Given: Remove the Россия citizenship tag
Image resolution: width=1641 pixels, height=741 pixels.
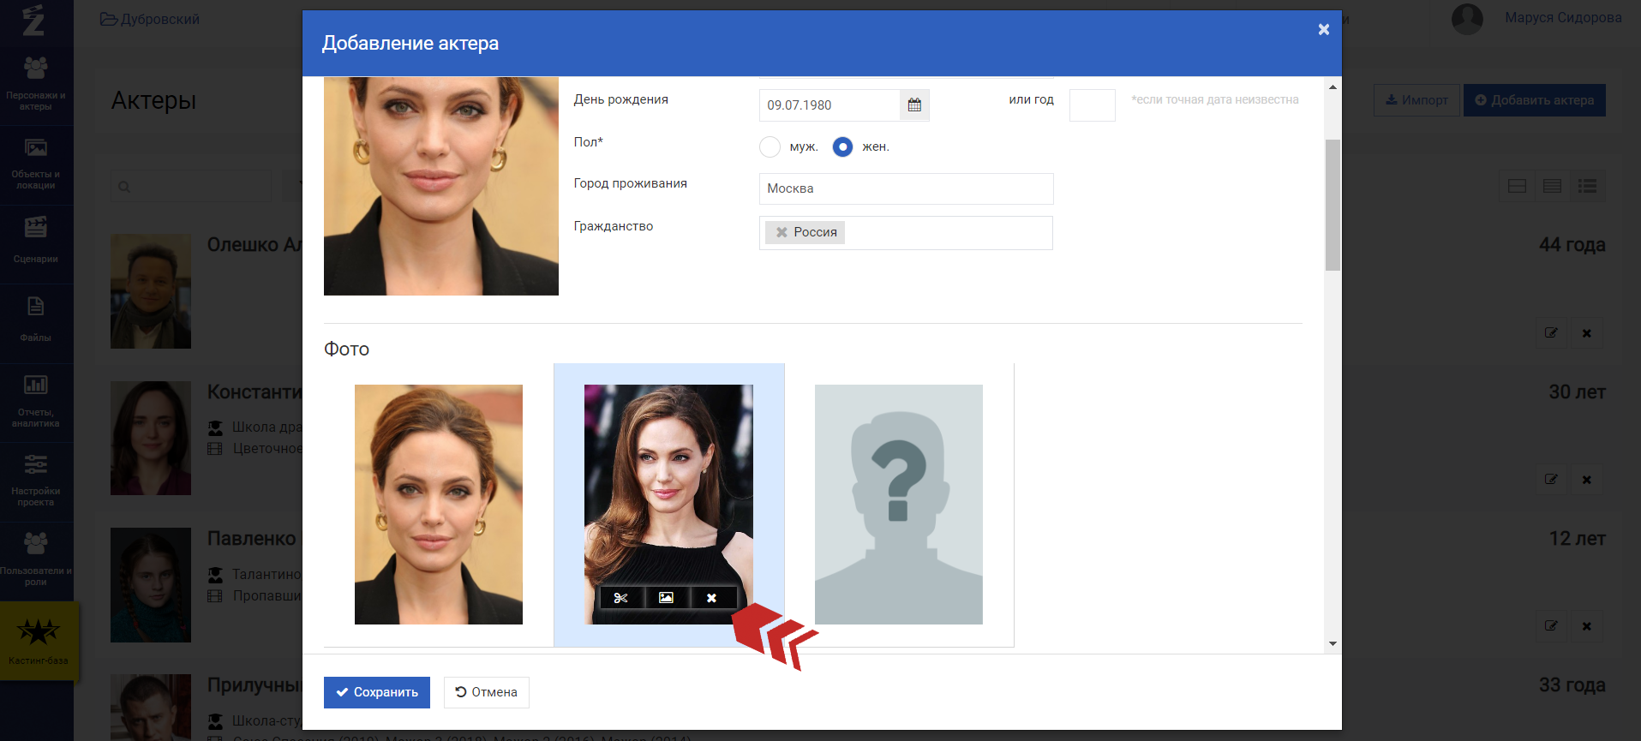Looking at the screenshot, I should pos(782,232).
